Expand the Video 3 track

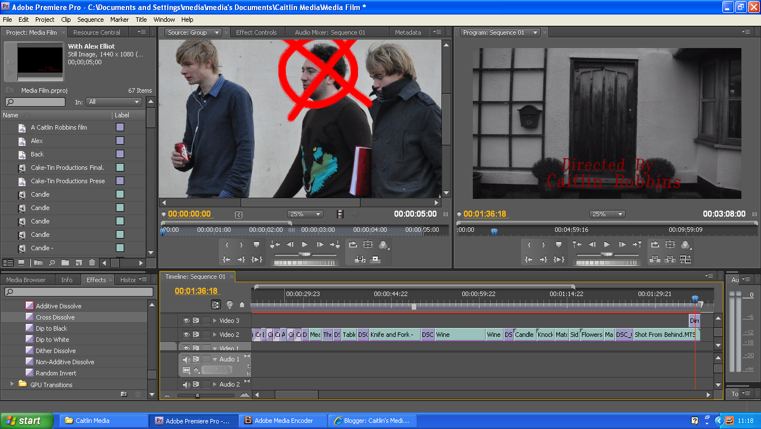click(215, 321)
